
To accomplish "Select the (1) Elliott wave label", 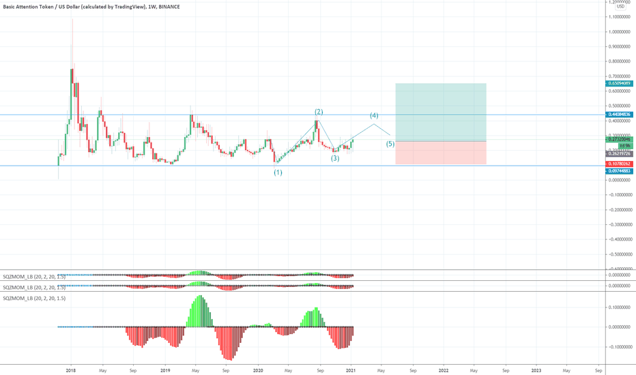I will [278, 172].
